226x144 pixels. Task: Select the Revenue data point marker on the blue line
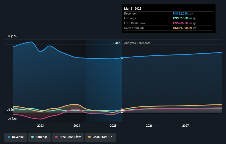(x=122, y=58)
